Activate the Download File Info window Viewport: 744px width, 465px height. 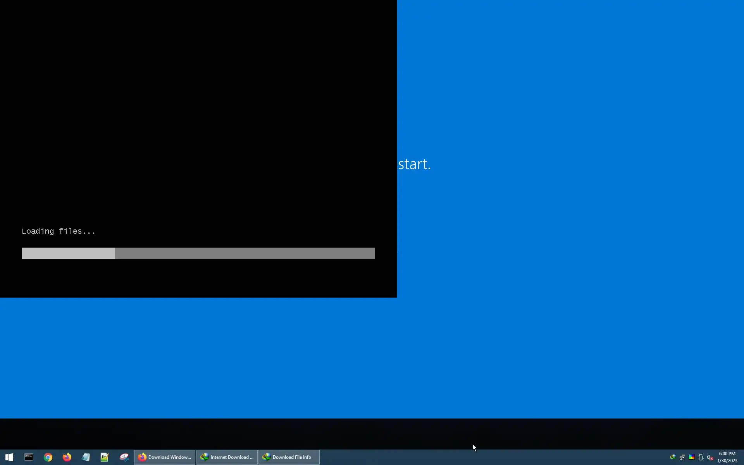pyautogui.click(x=289, y=457)
